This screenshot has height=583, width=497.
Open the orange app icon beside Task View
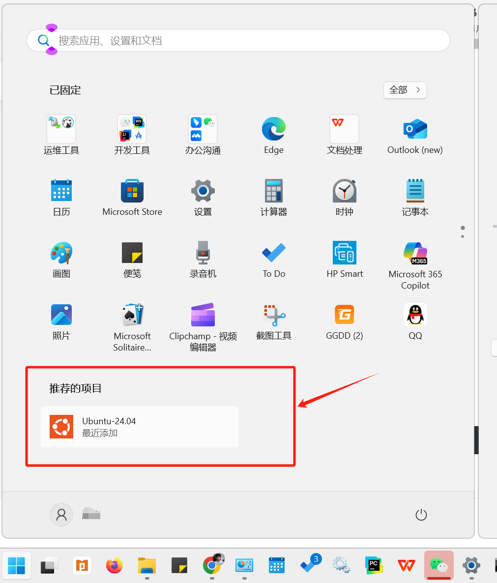tap(82, 565)
